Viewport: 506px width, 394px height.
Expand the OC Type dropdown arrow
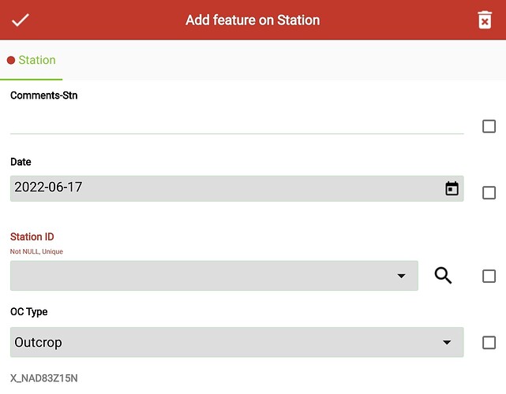point(447,342)
